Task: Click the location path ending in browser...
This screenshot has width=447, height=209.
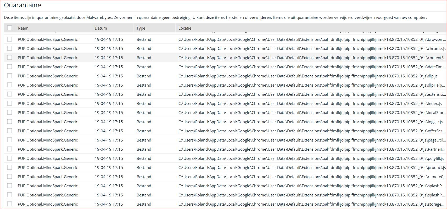Action: click(x=312, y=39)
